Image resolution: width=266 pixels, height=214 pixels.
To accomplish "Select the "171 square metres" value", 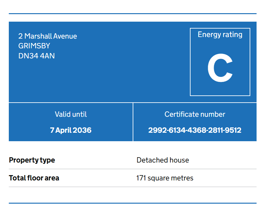I will tap(165, 178).
